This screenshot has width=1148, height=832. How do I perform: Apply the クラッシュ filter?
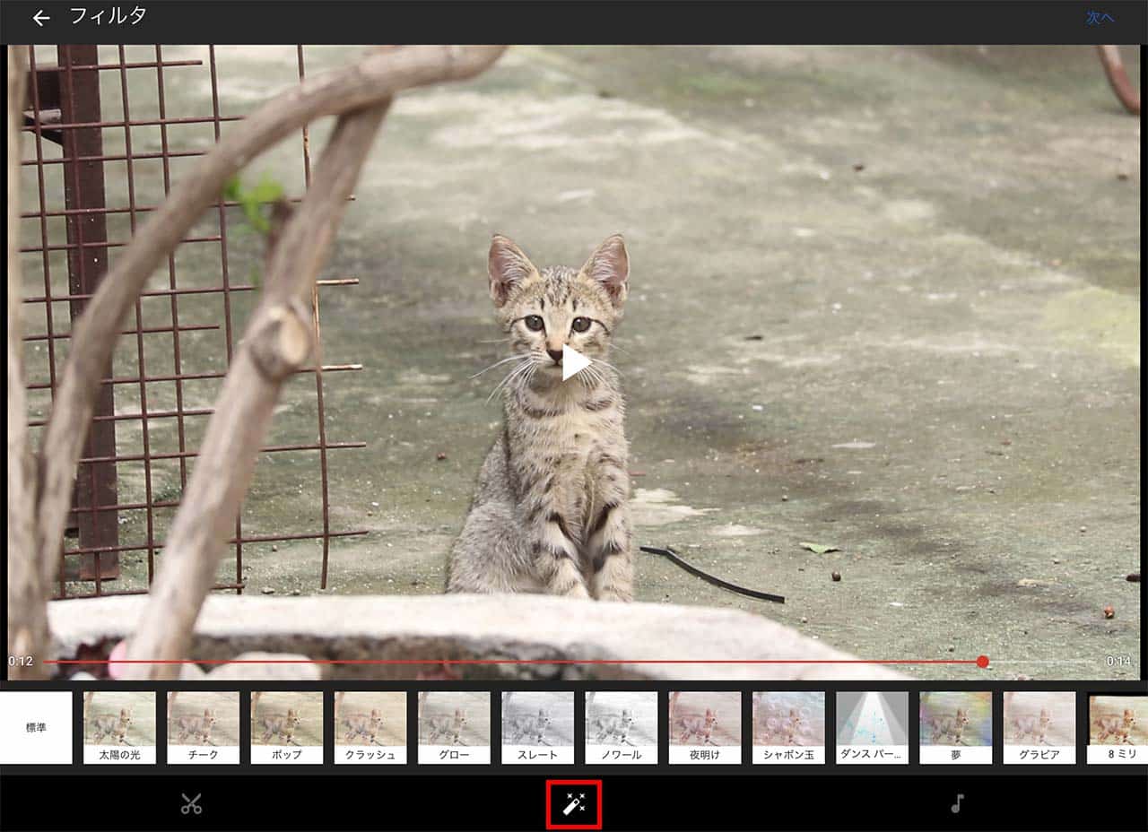[x=370, y=727]
